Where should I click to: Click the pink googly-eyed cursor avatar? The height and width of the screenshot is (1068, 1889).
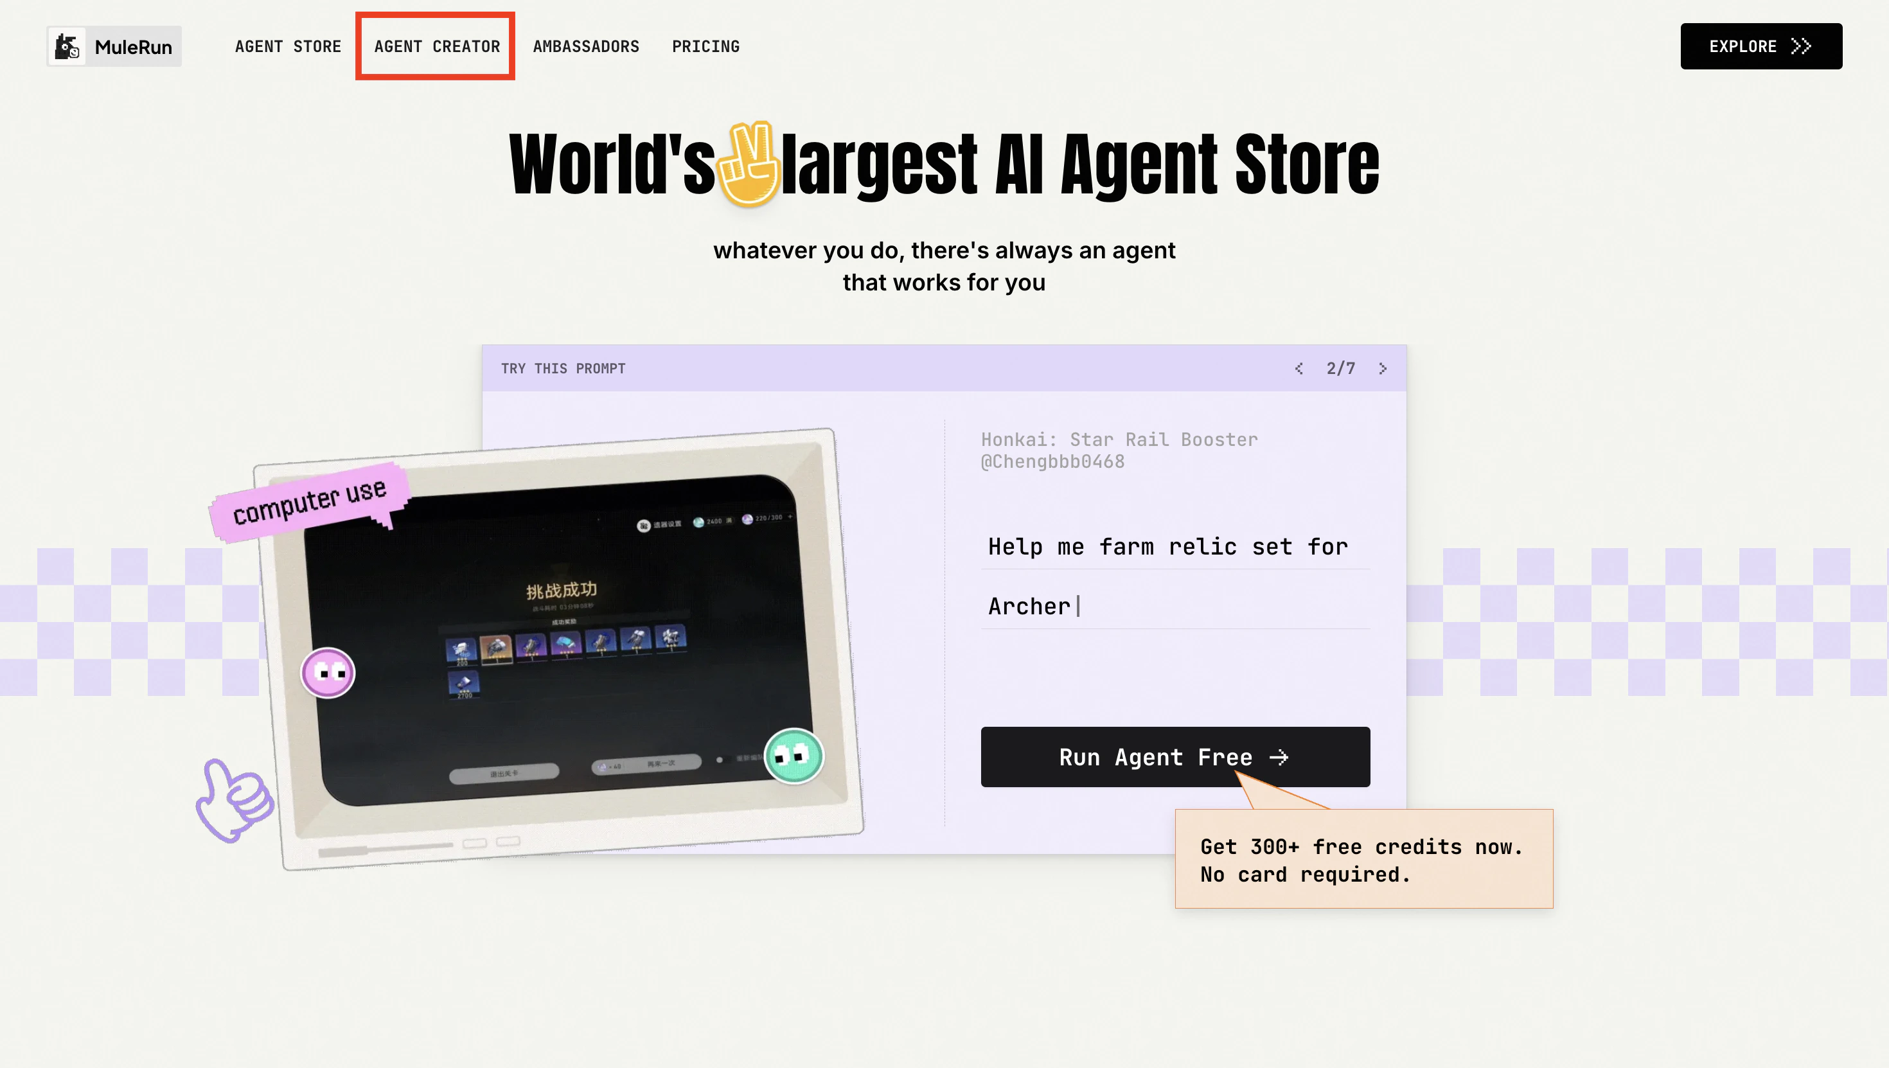pos(328,673)
